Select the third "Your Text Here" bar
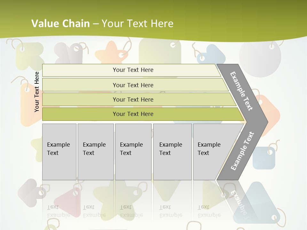 point(133,99)
